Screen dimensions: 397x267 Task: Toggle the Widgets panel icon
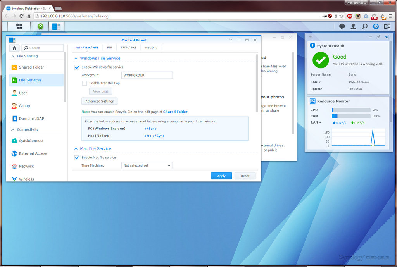click(x=387, y=26)
